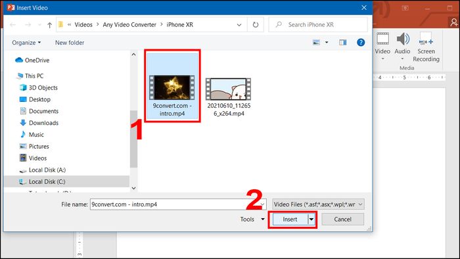The height and width of the screenshot is (259, 460).
Task: Open the File name dropdown arrow
Action: (263, 204)
